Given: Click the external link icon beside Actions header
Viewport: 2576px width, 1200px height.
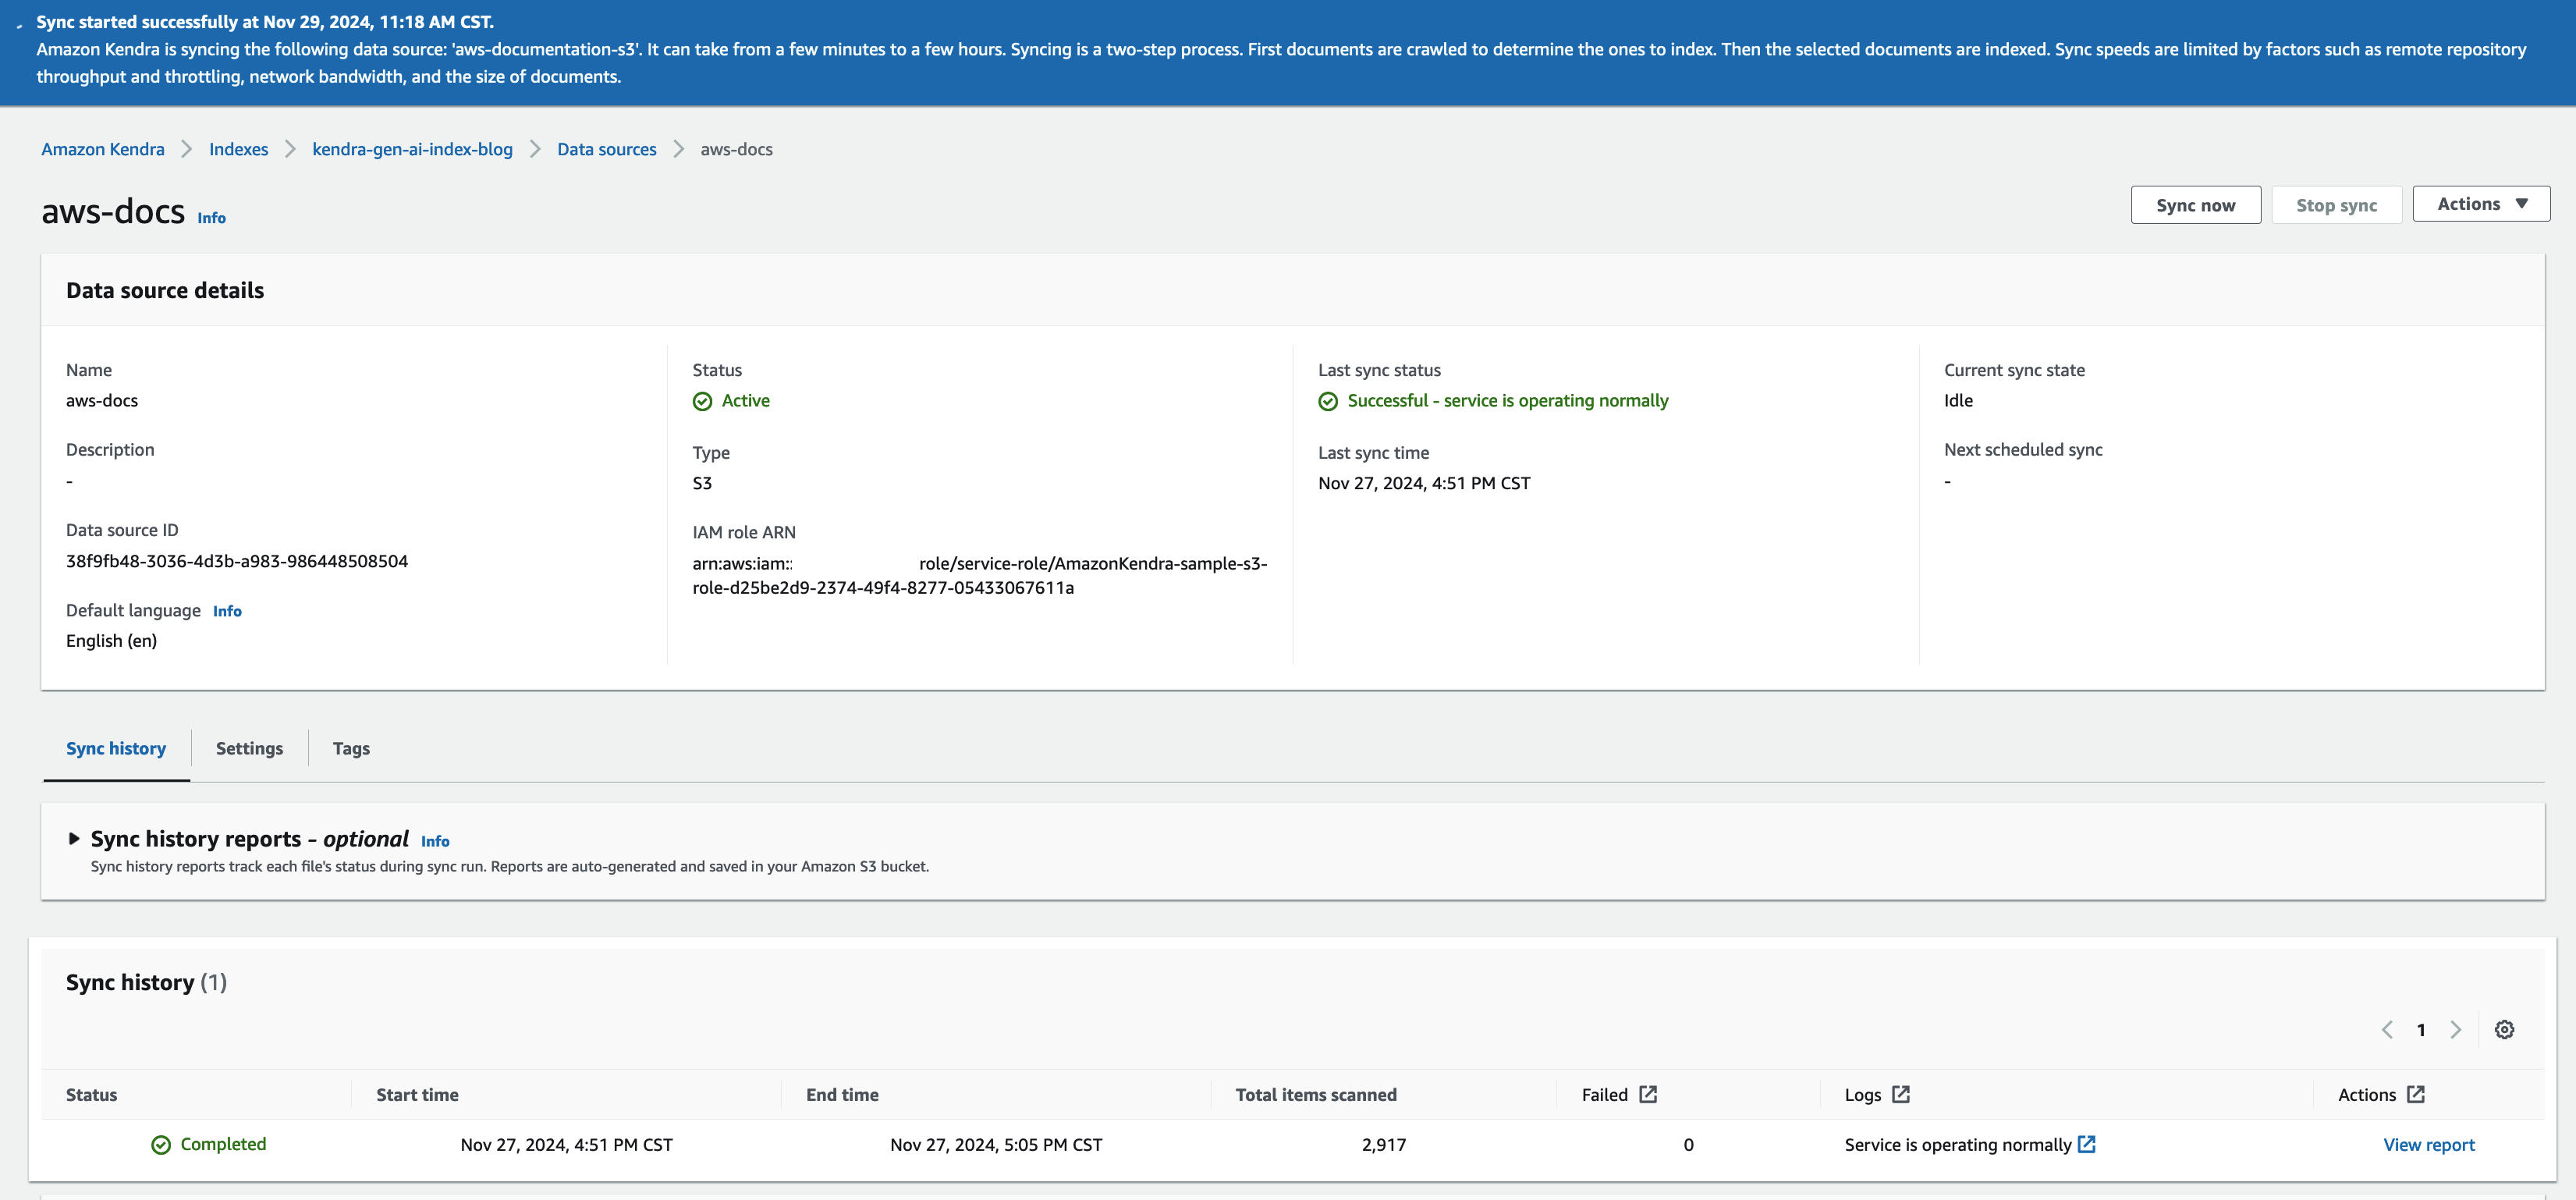Looking at the screenshot, I should click(2416, 1094).
